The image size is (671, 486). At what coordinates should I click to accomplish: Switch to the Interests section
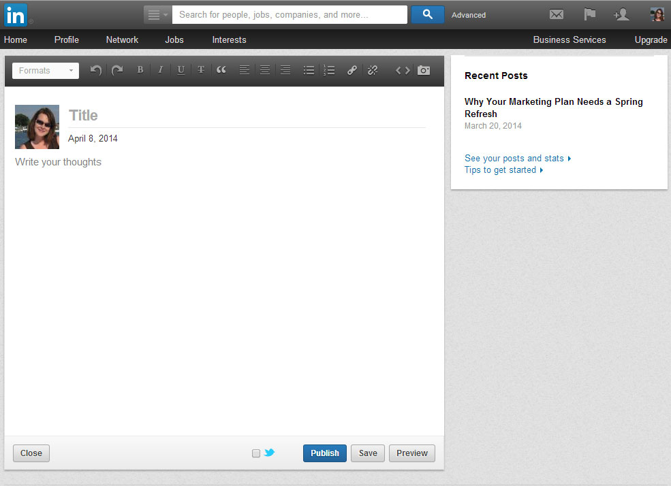tap(229, 39)
